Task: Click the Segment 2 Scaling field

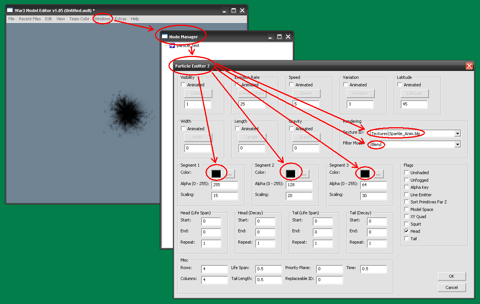Action: [x=299, y=196]
